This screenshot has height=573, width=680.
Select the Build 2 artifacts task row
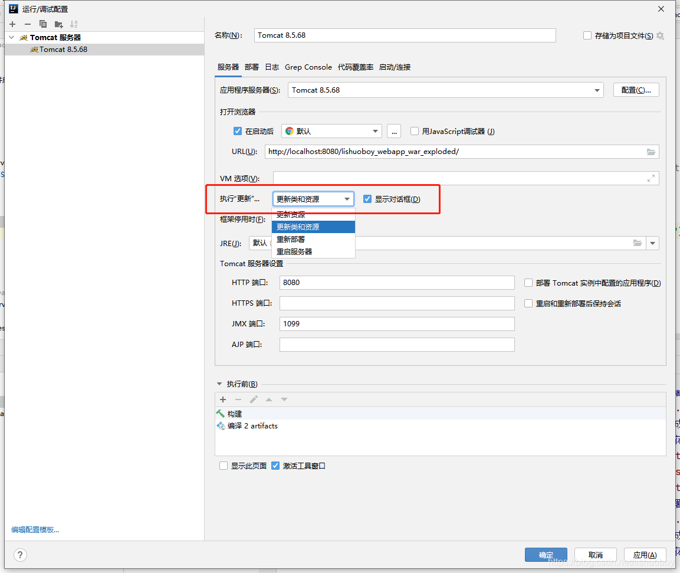click(x=440, y=426)
